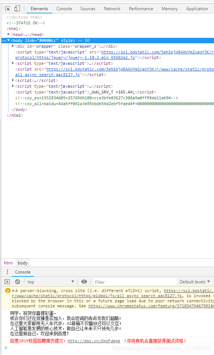Select the Console drawer tab
Image resolution: width=214 pixels, height=355 pixels.
point(22,272)
